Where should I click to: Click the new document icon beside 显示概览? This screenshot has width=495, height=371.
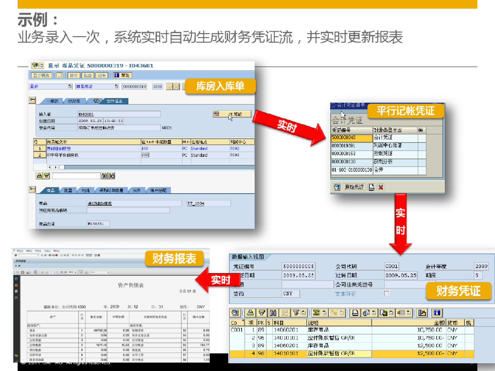(60, 75)
